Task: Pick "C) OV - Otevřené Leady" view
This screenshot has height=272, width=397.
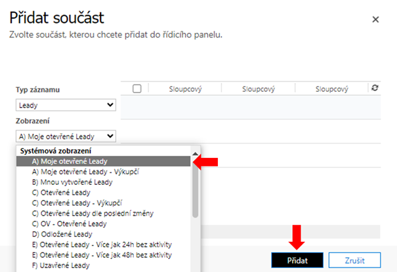Action: click(70, 223)
